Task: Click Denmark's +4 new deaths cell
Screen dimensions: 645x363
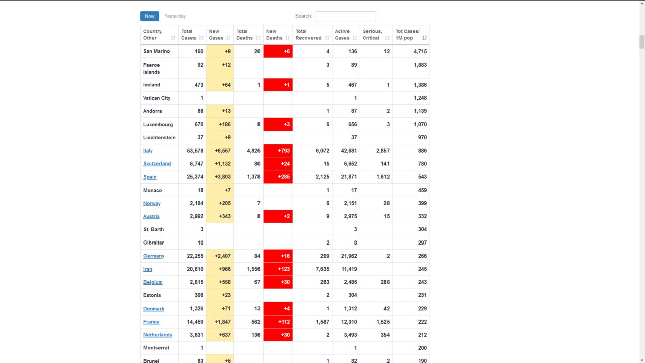Action: [x=278, y=309]
